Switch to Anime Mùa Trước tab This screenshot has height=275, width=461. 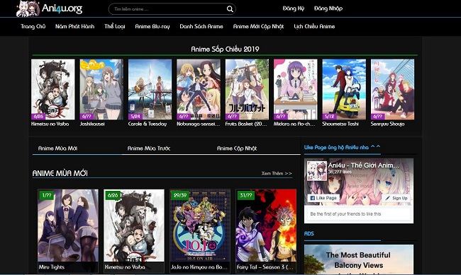tap(149, 148)
